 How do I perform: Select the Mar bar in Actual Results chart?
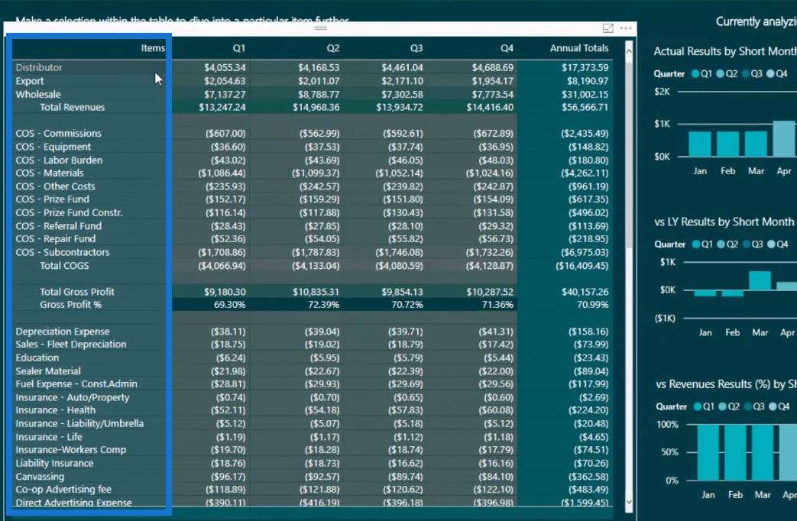pos(756,144)
